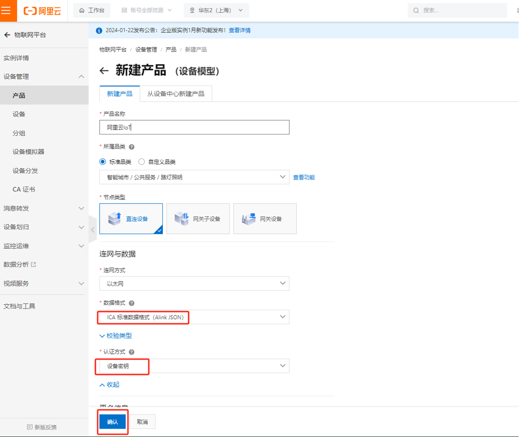Click the blue 确认 button
The image size is (519, 437).
click(113, 422)
